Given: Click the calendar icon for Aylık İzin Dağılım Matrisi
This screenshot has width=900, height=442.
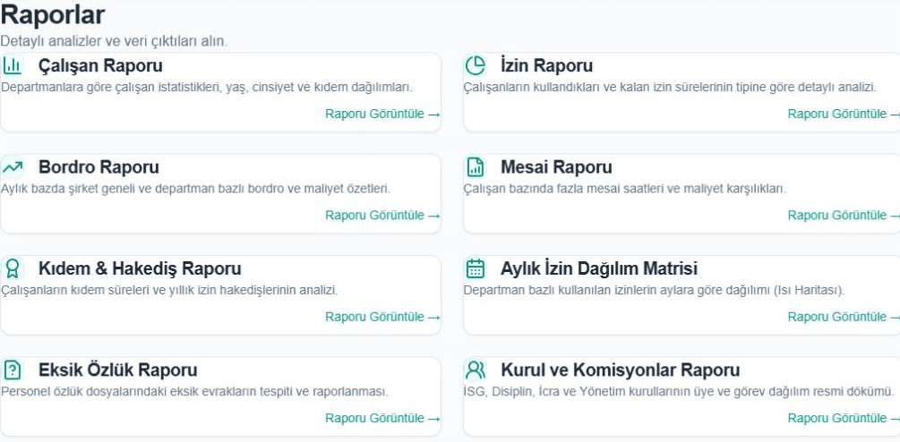Looking at the screenshot, I should pos(476,269).
